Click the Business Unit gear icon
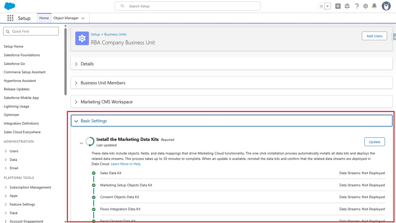 [82, 38]
